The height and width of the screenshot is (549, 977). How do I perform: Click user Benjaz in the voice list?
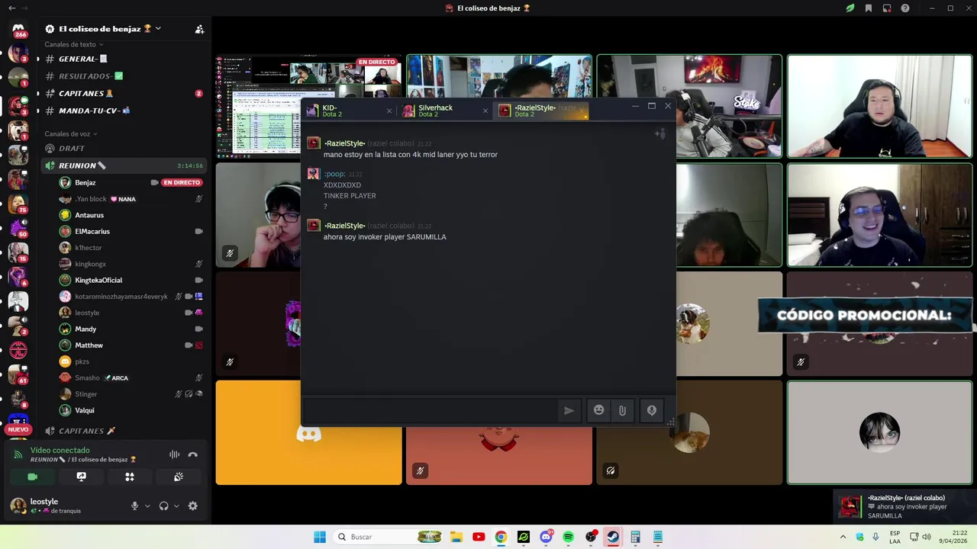click(85, 182)
